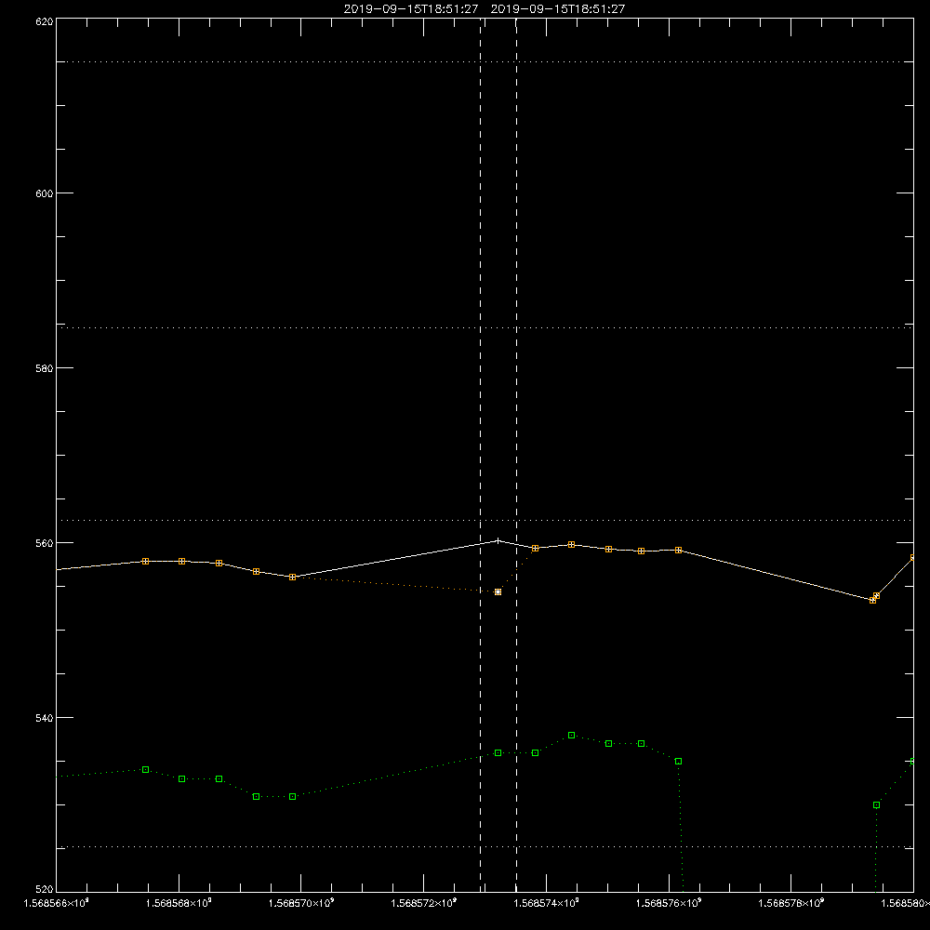Click the x-axis label 1.568574×10⁹
This screenshot has width=930, height=930.
(547, 903)
